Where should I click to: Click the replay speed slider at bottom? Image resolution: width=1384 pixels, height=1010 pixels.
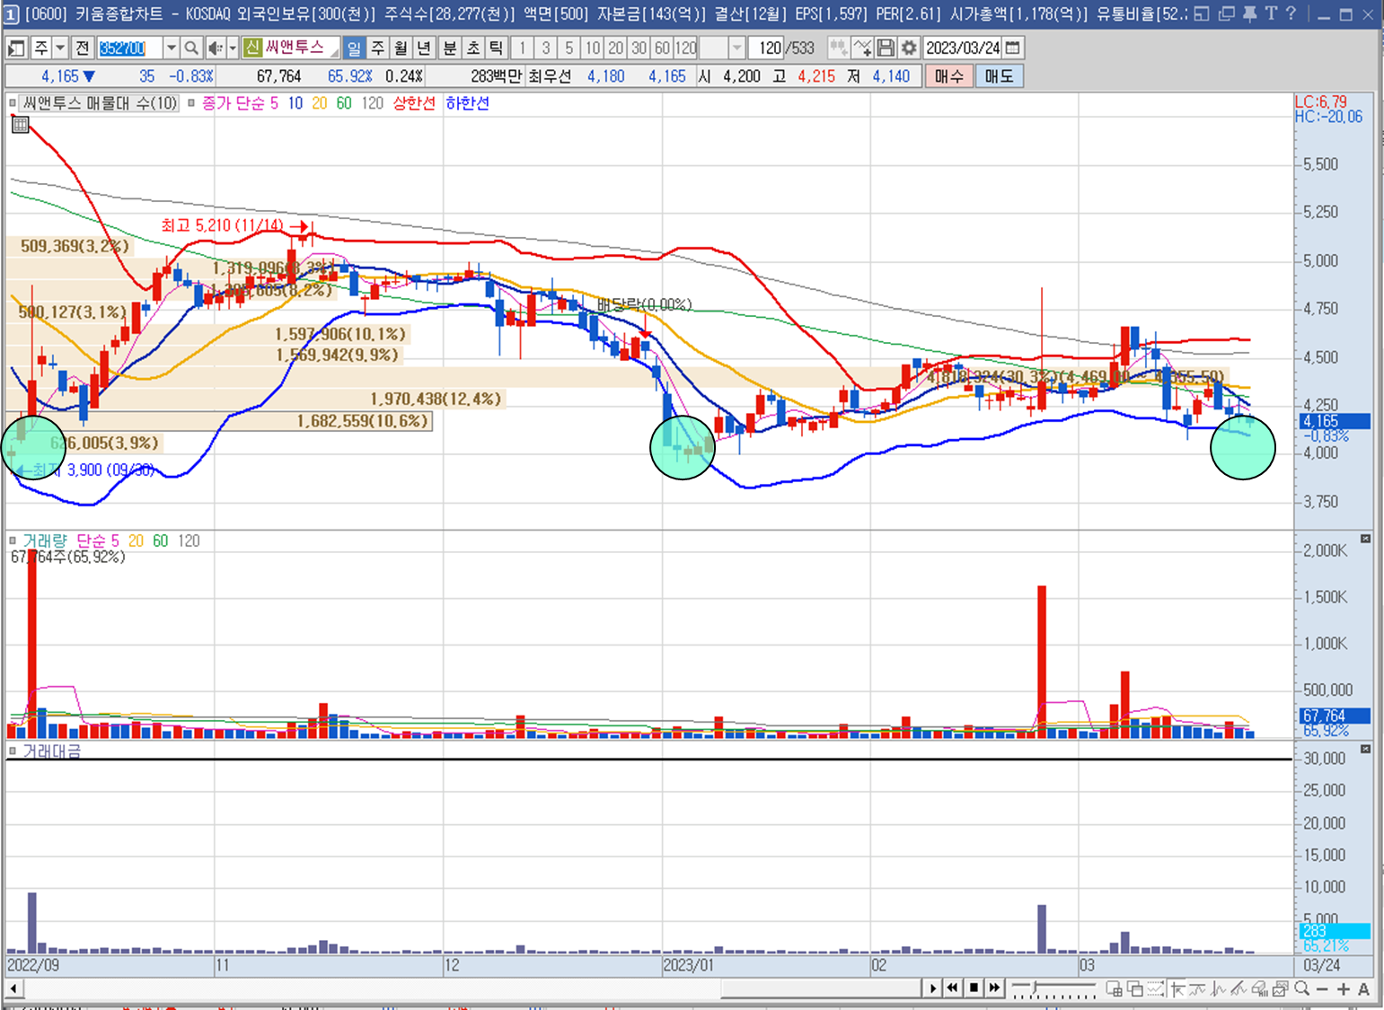(x=1054, y=988)
